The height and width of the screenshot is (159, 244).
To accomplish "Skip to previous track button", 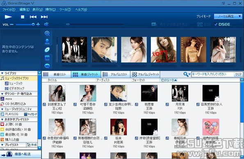I will tap(33, 17).
